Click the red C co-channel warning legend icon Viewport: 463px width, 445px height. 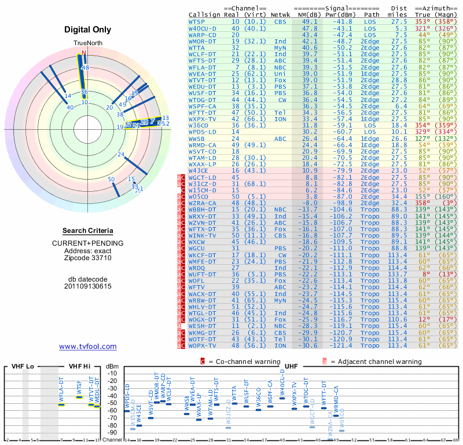coord(203,362)
